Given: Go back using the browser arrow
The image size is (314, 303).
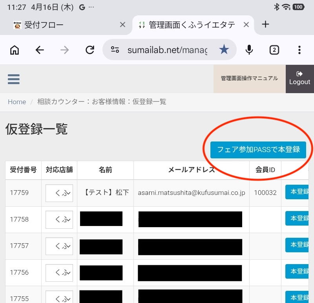Looking at the screenshot, I should (40, 50).
